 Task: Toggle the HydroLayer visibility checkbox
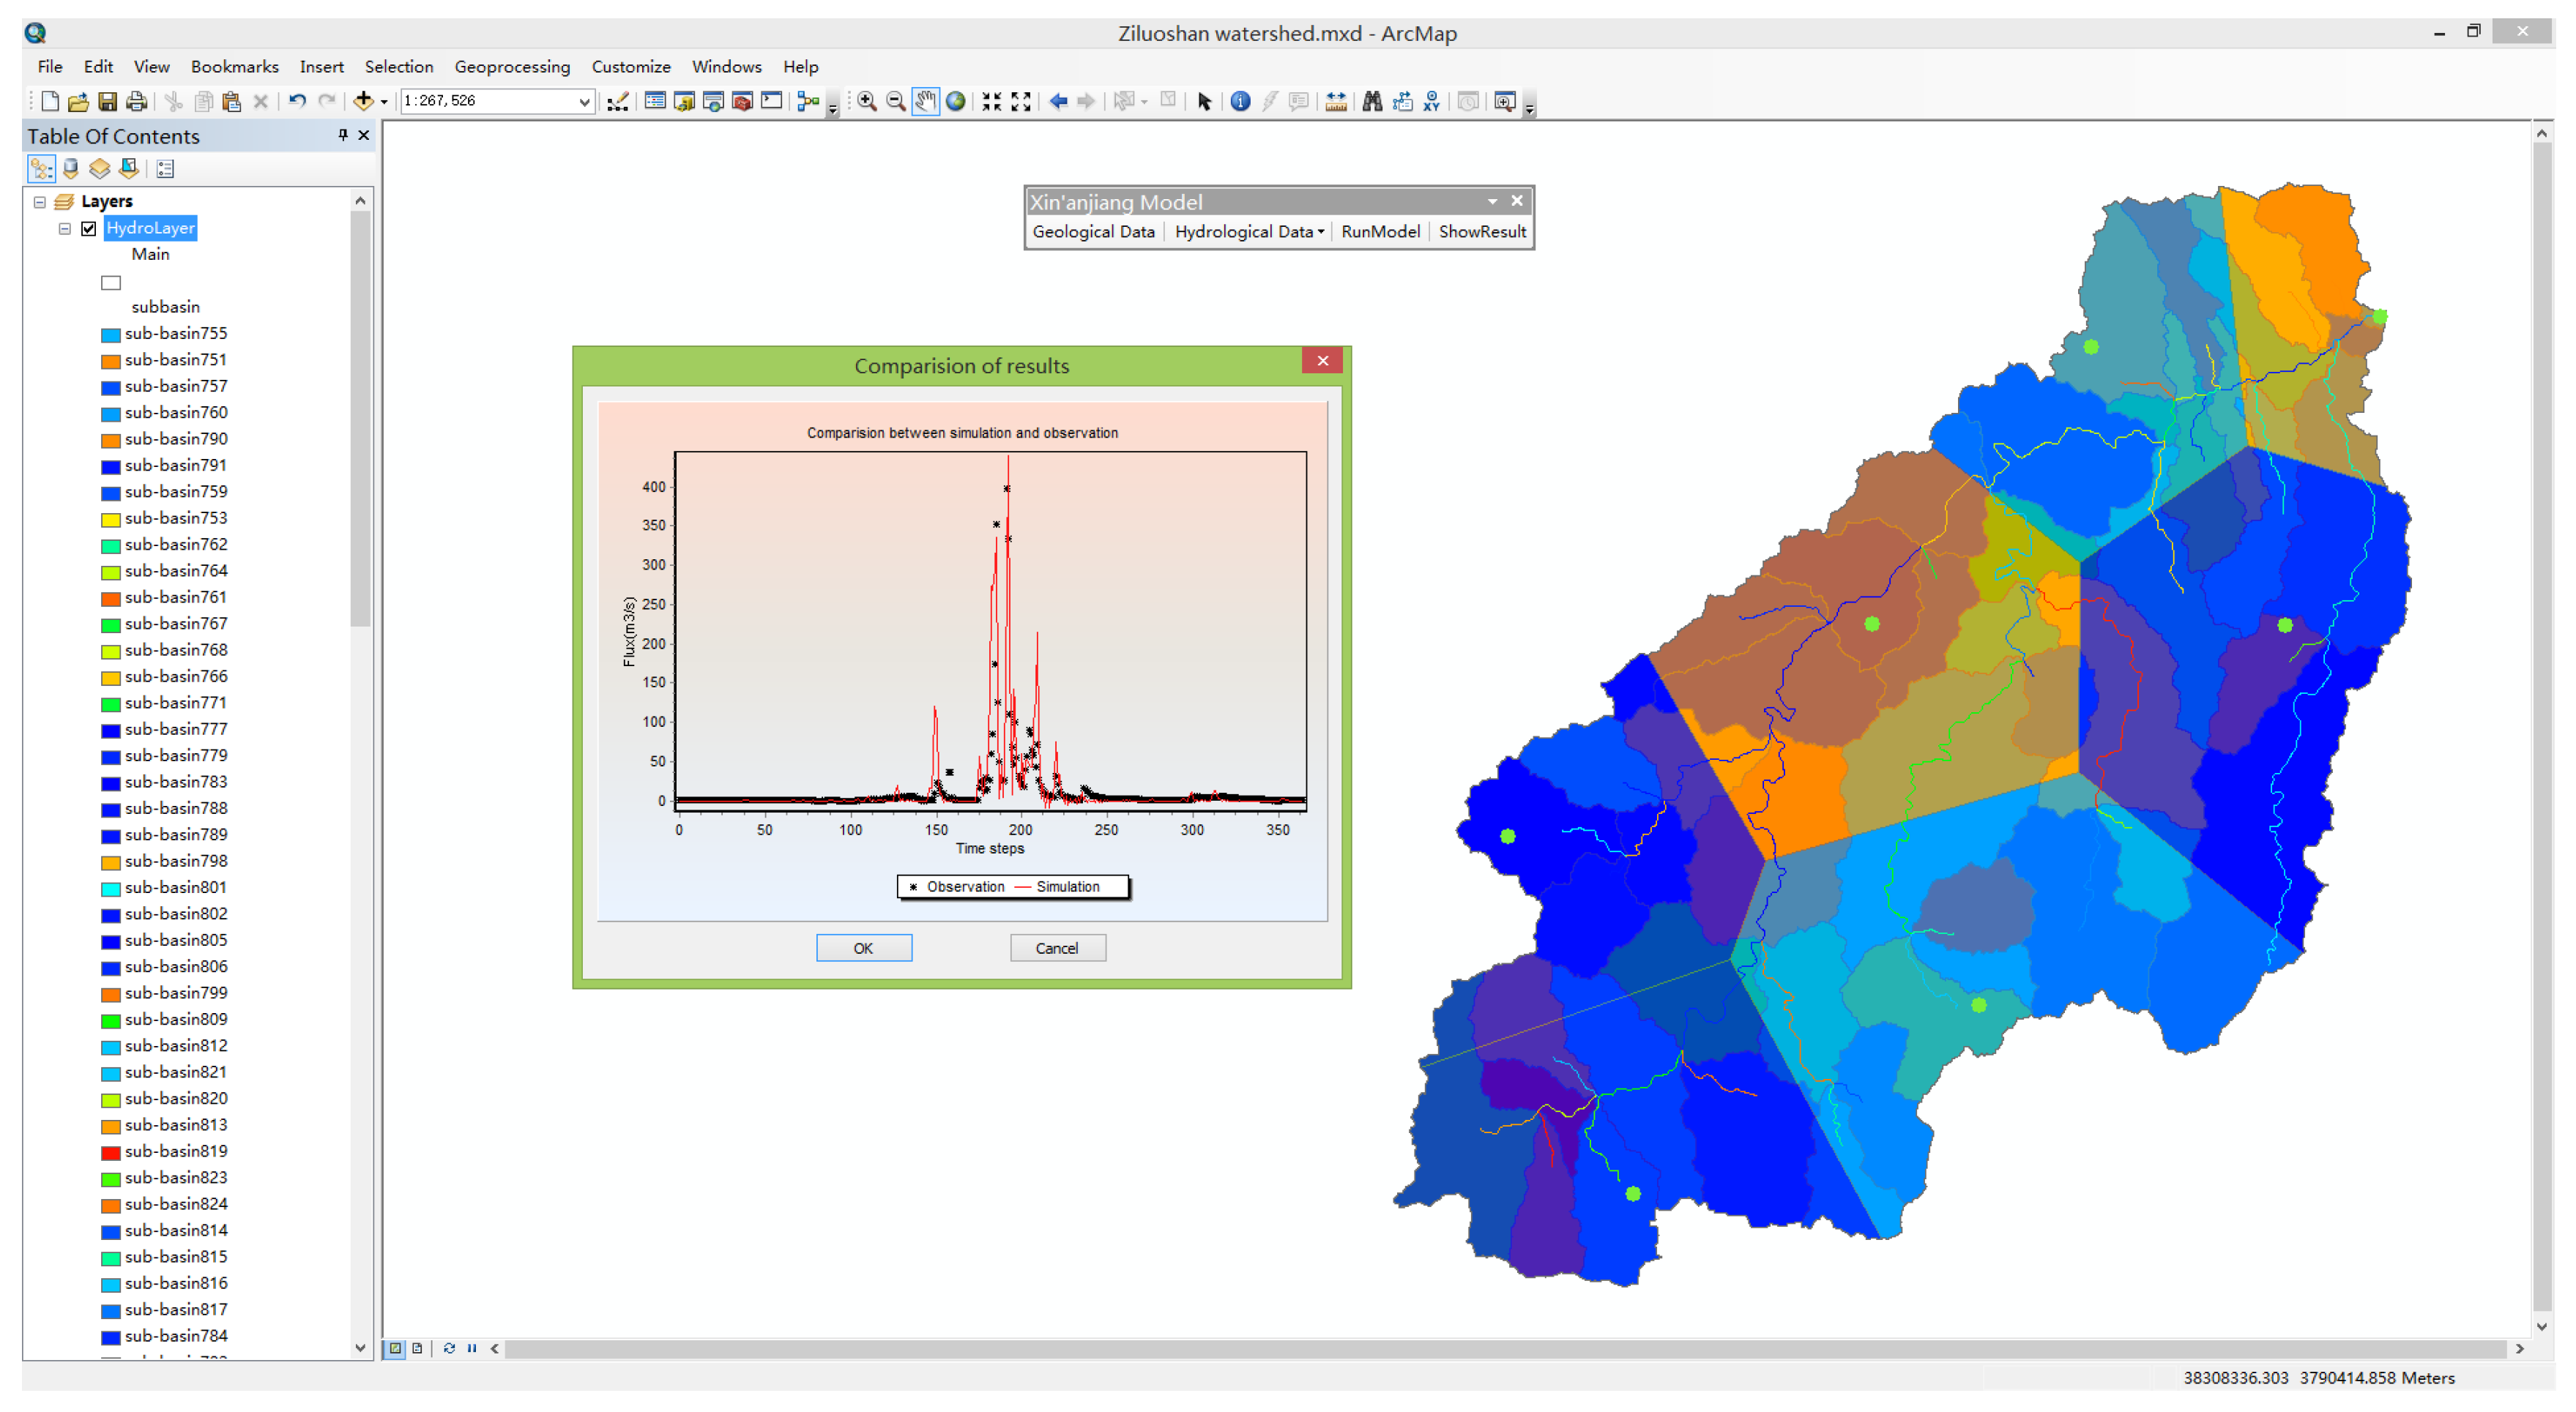[89, 229]
